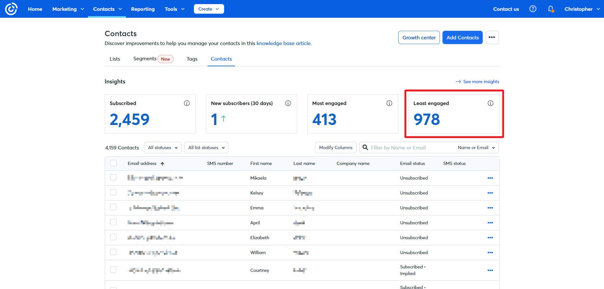Open the All statuses dropdown
The height and width of the screenshot is (289, 604).
pos(162,147)
